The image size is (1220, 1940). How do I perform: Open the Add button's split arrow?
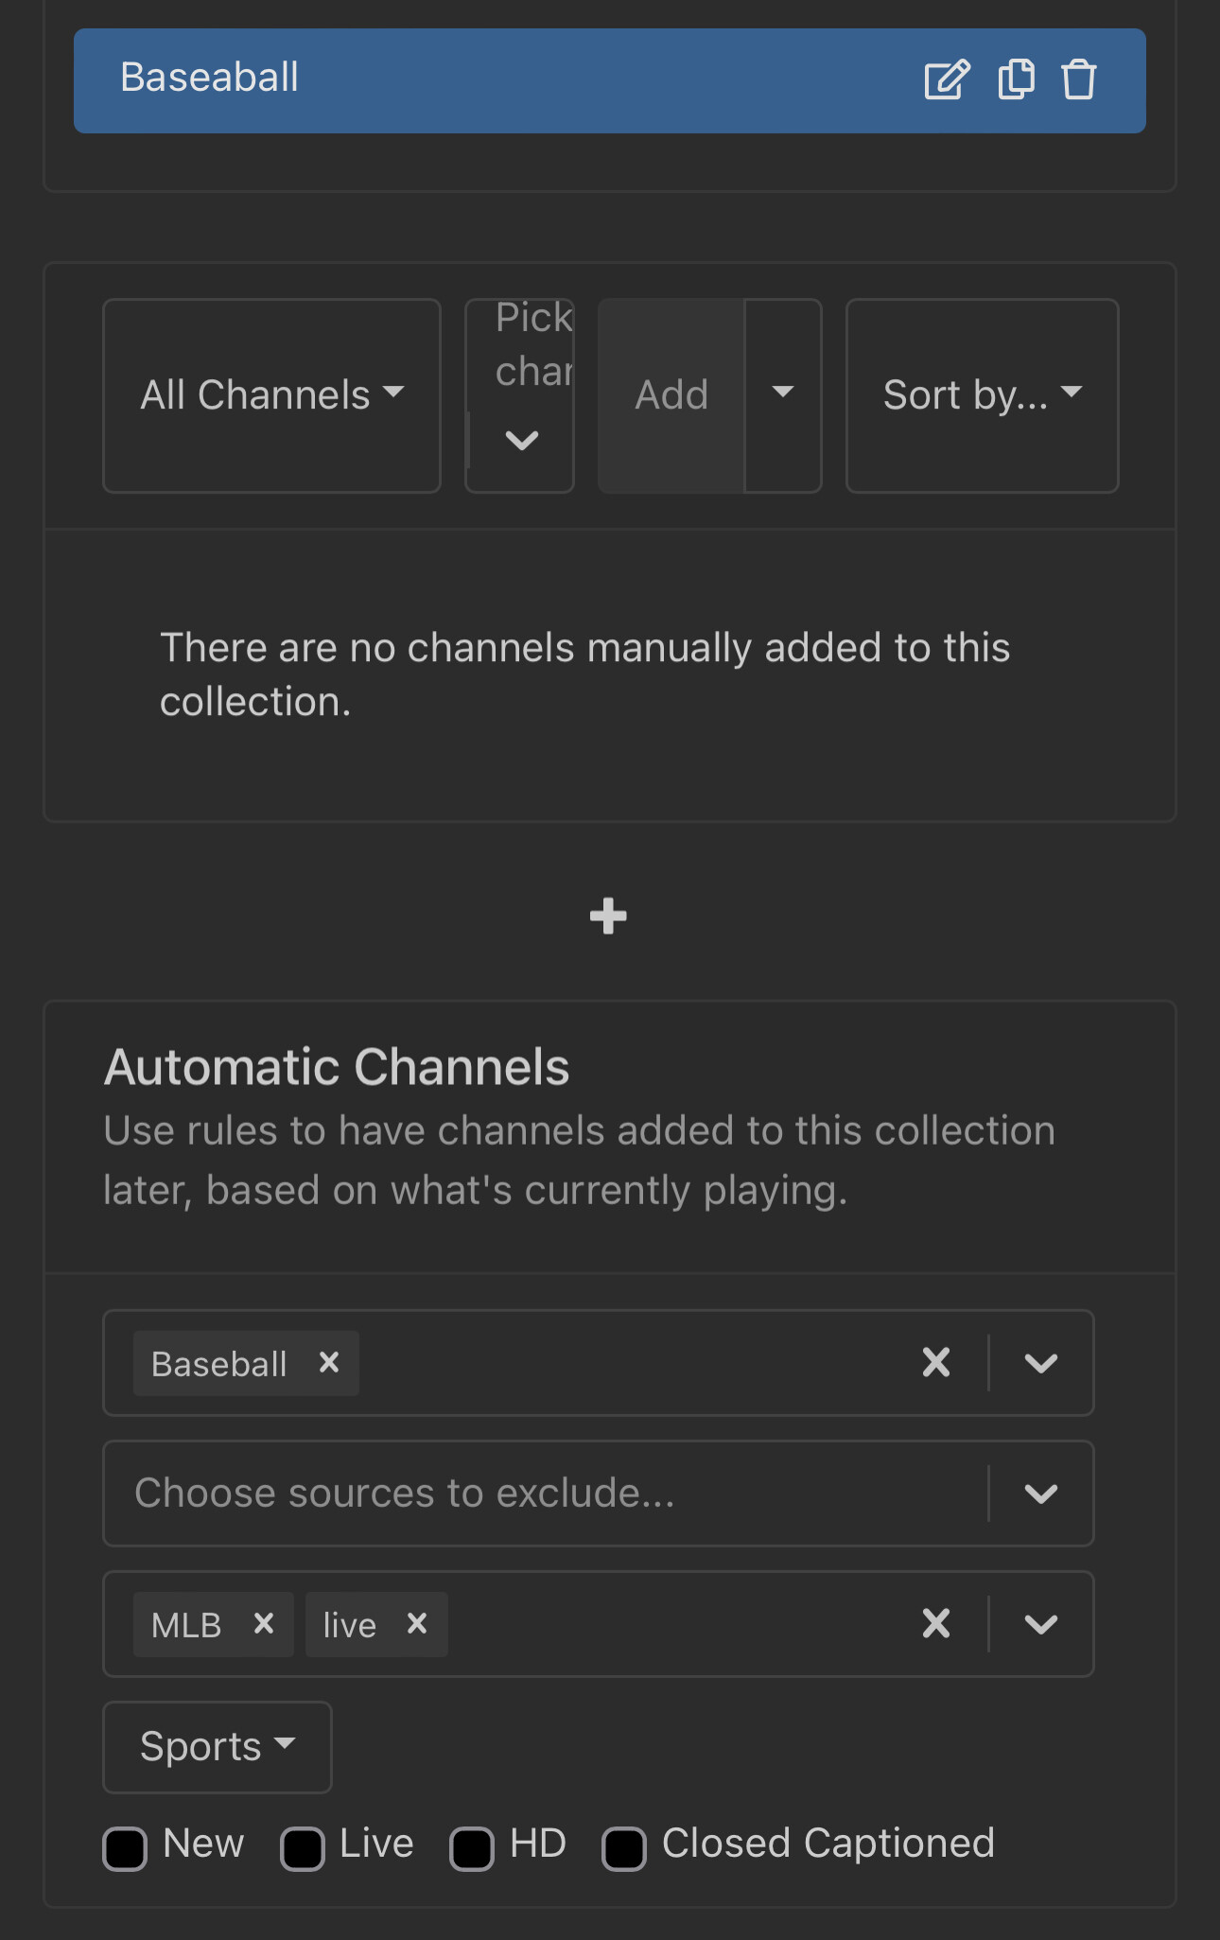click(x=782, y=393)
